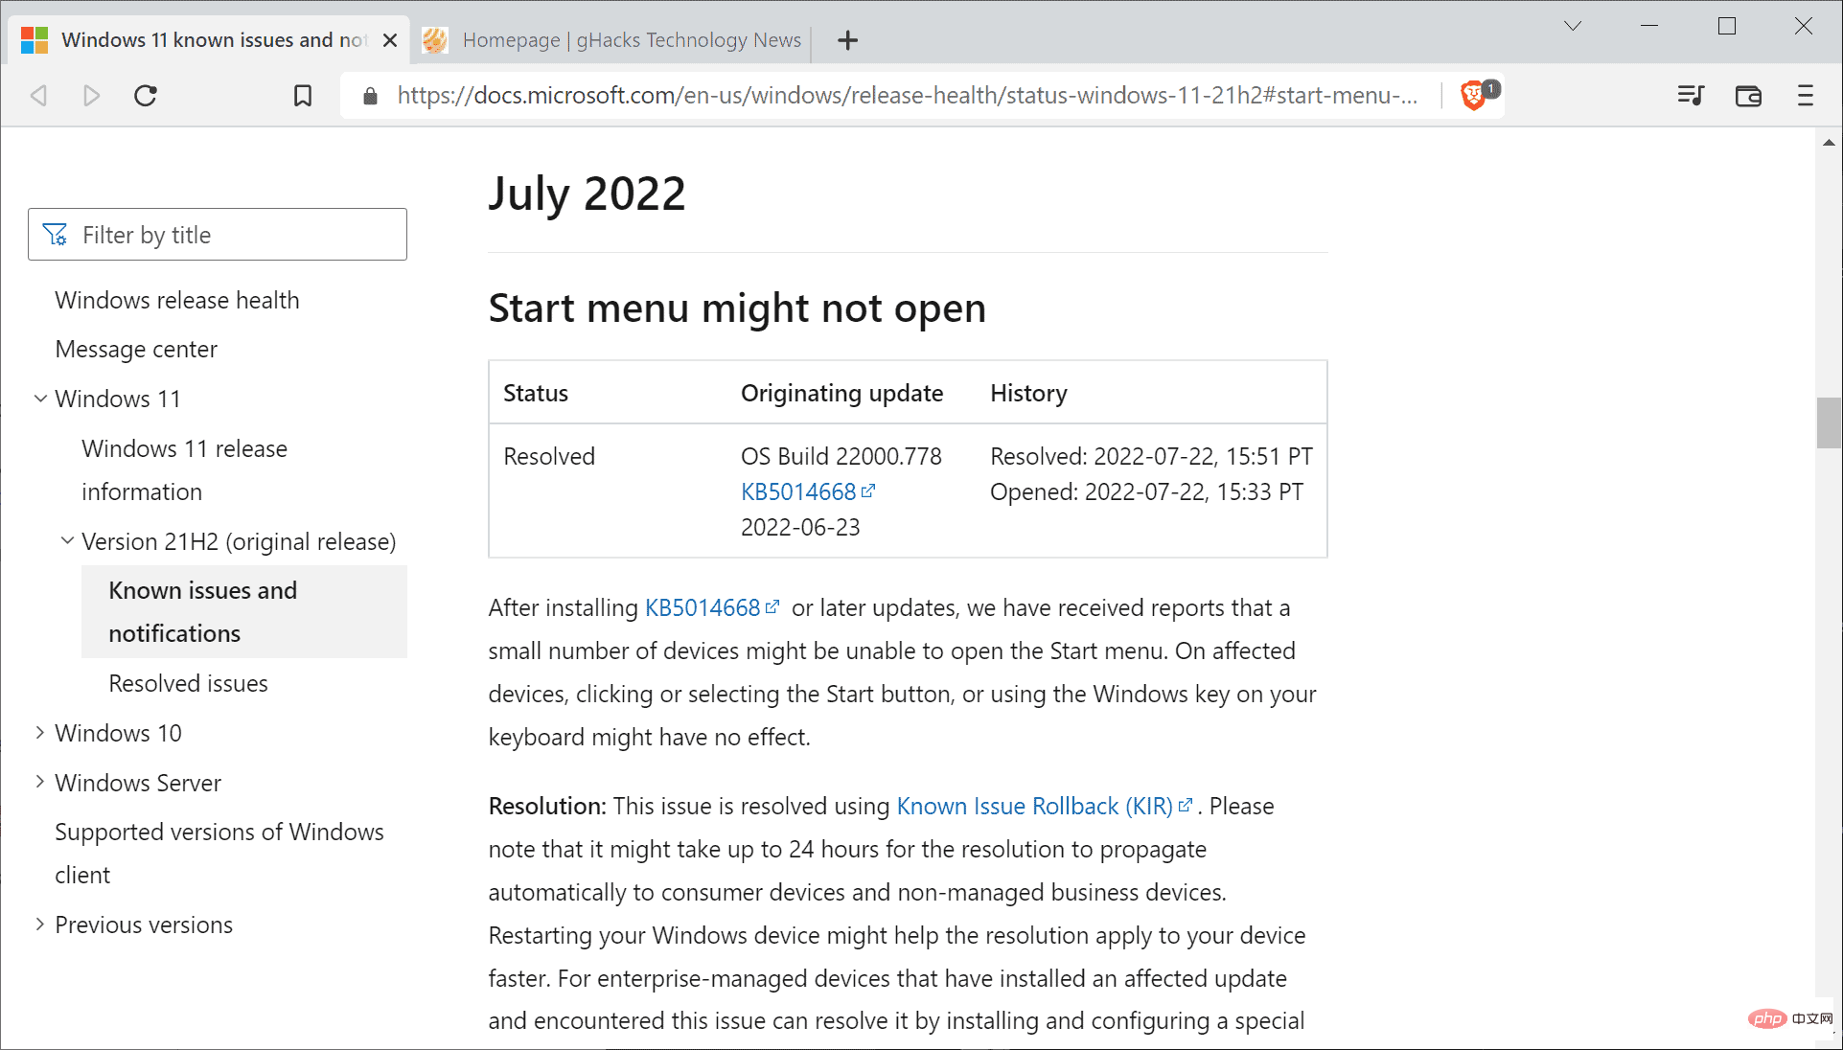Open the Resolved issues page

pos(189,682)
